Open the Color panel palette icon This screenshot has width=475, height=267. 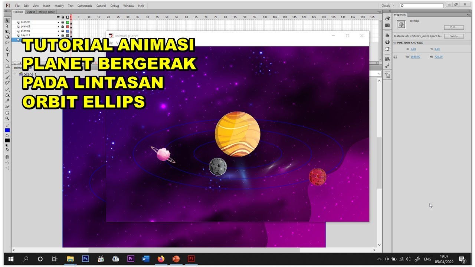coord(387,19)
